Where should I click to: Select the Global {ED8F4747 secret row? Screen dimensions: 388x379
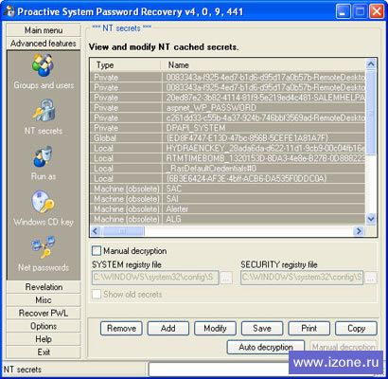point(228,138)
